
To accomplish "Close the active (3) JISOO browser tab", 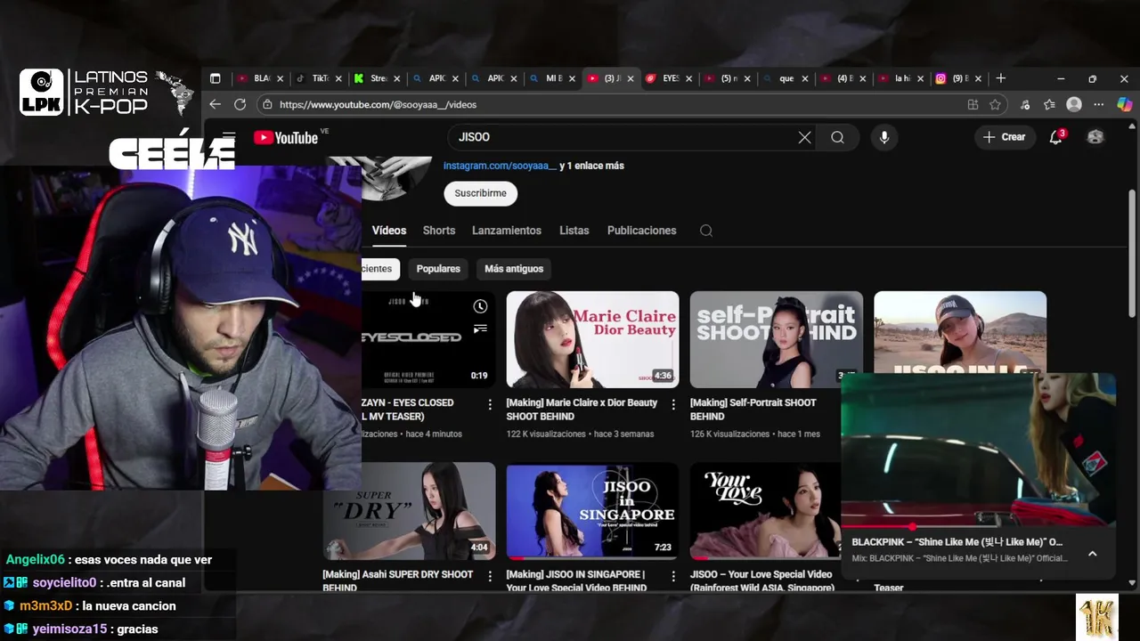I will (631, 78).
